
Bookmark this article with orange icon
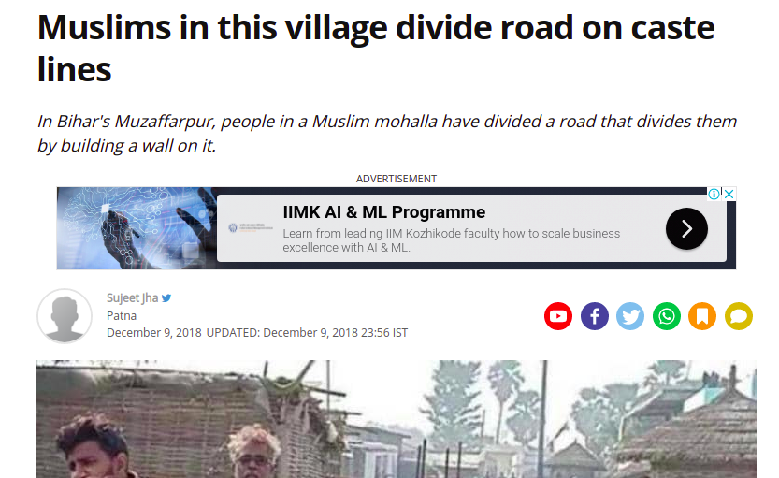tap(702, 316)
